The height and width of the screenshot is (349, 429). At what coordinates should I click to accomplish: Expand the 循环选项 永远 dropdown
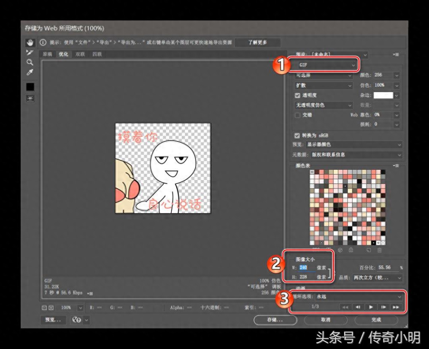[359, 297]
